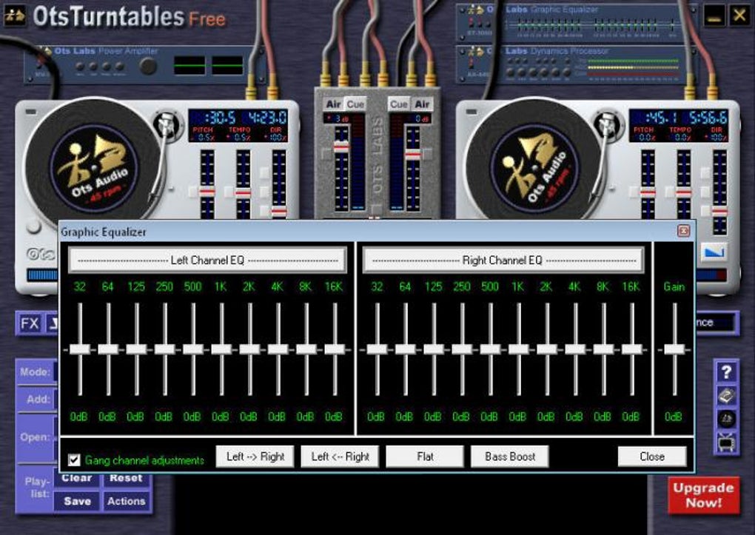This screenshot has height=535, width=755.
Task: Click the round Ots logo icon in right sidebar
Action: point(726,419)
